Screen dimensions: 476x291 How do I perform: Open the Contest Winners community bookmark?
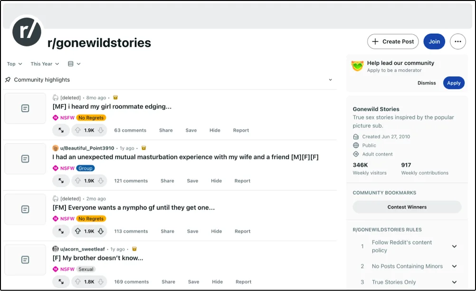tap(407, 207)
